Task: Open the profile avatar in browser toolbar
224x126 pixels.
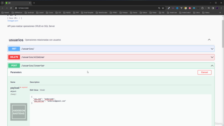Action: pos(217,8)
